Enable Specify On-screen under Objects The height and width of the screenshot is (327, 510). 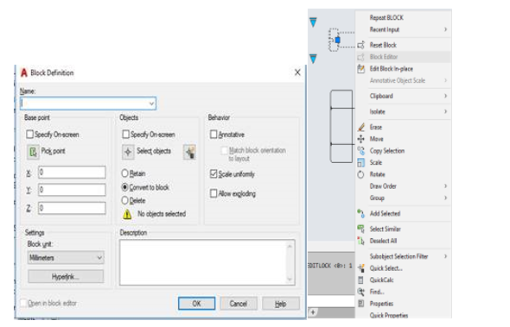click(126, 134)
